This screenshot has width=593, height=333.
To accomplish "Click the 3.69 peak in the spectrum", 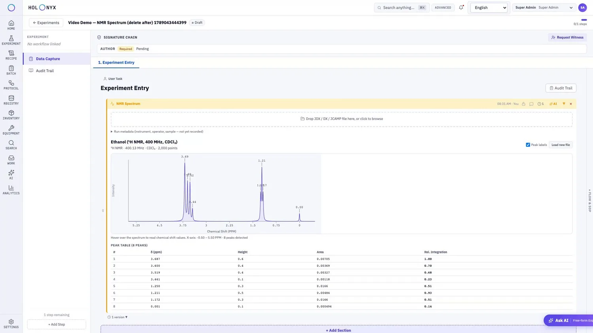I will pos(185,157).
